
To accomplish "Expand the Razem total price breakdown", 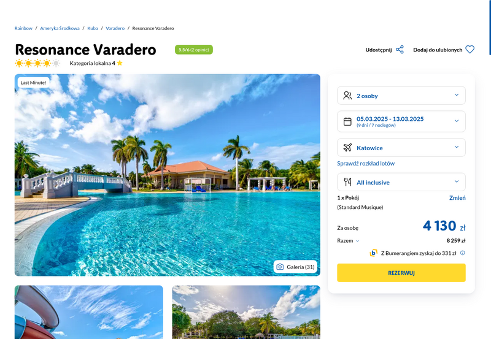I will coord(348,240).
